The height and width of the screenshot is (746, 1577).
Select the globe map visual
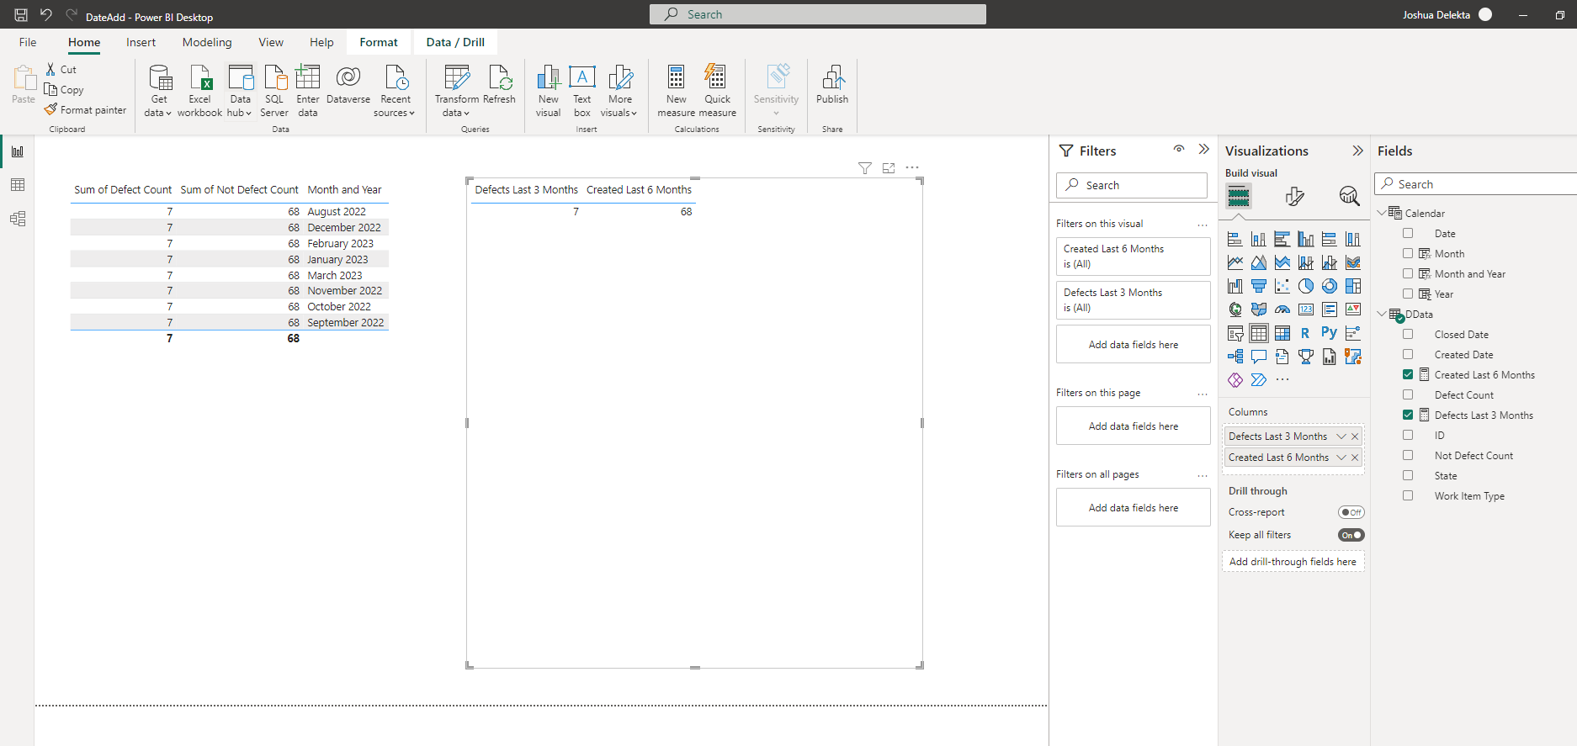1235,310
